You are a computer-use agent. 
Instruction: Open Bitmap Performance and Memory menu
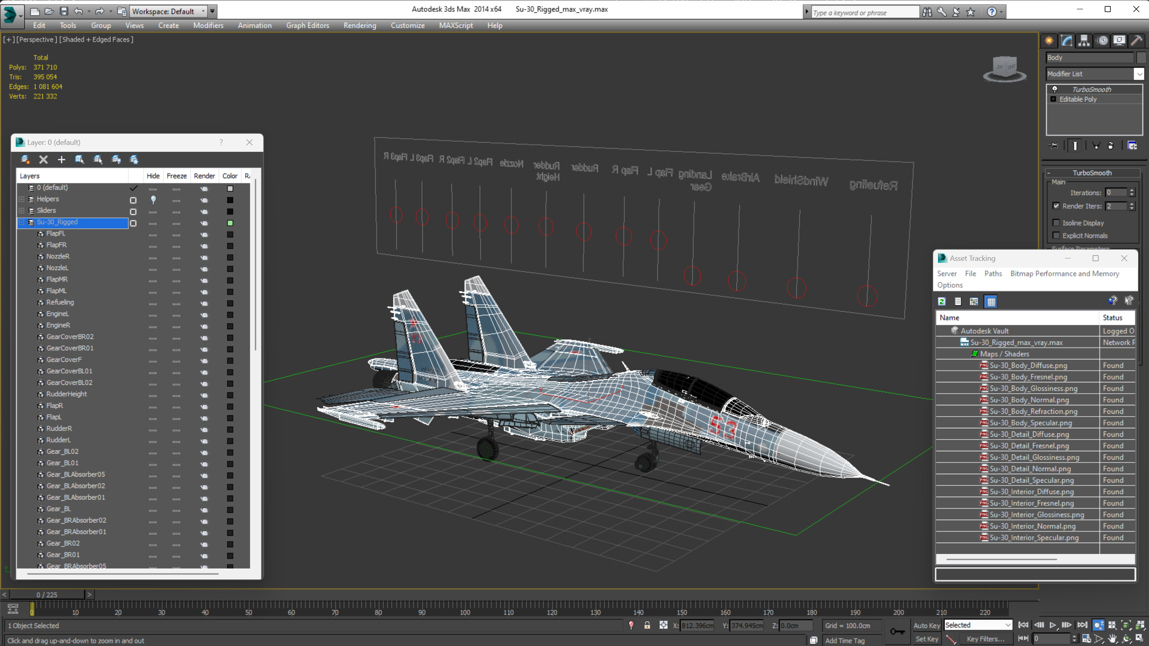click(x=1064, y=273)
